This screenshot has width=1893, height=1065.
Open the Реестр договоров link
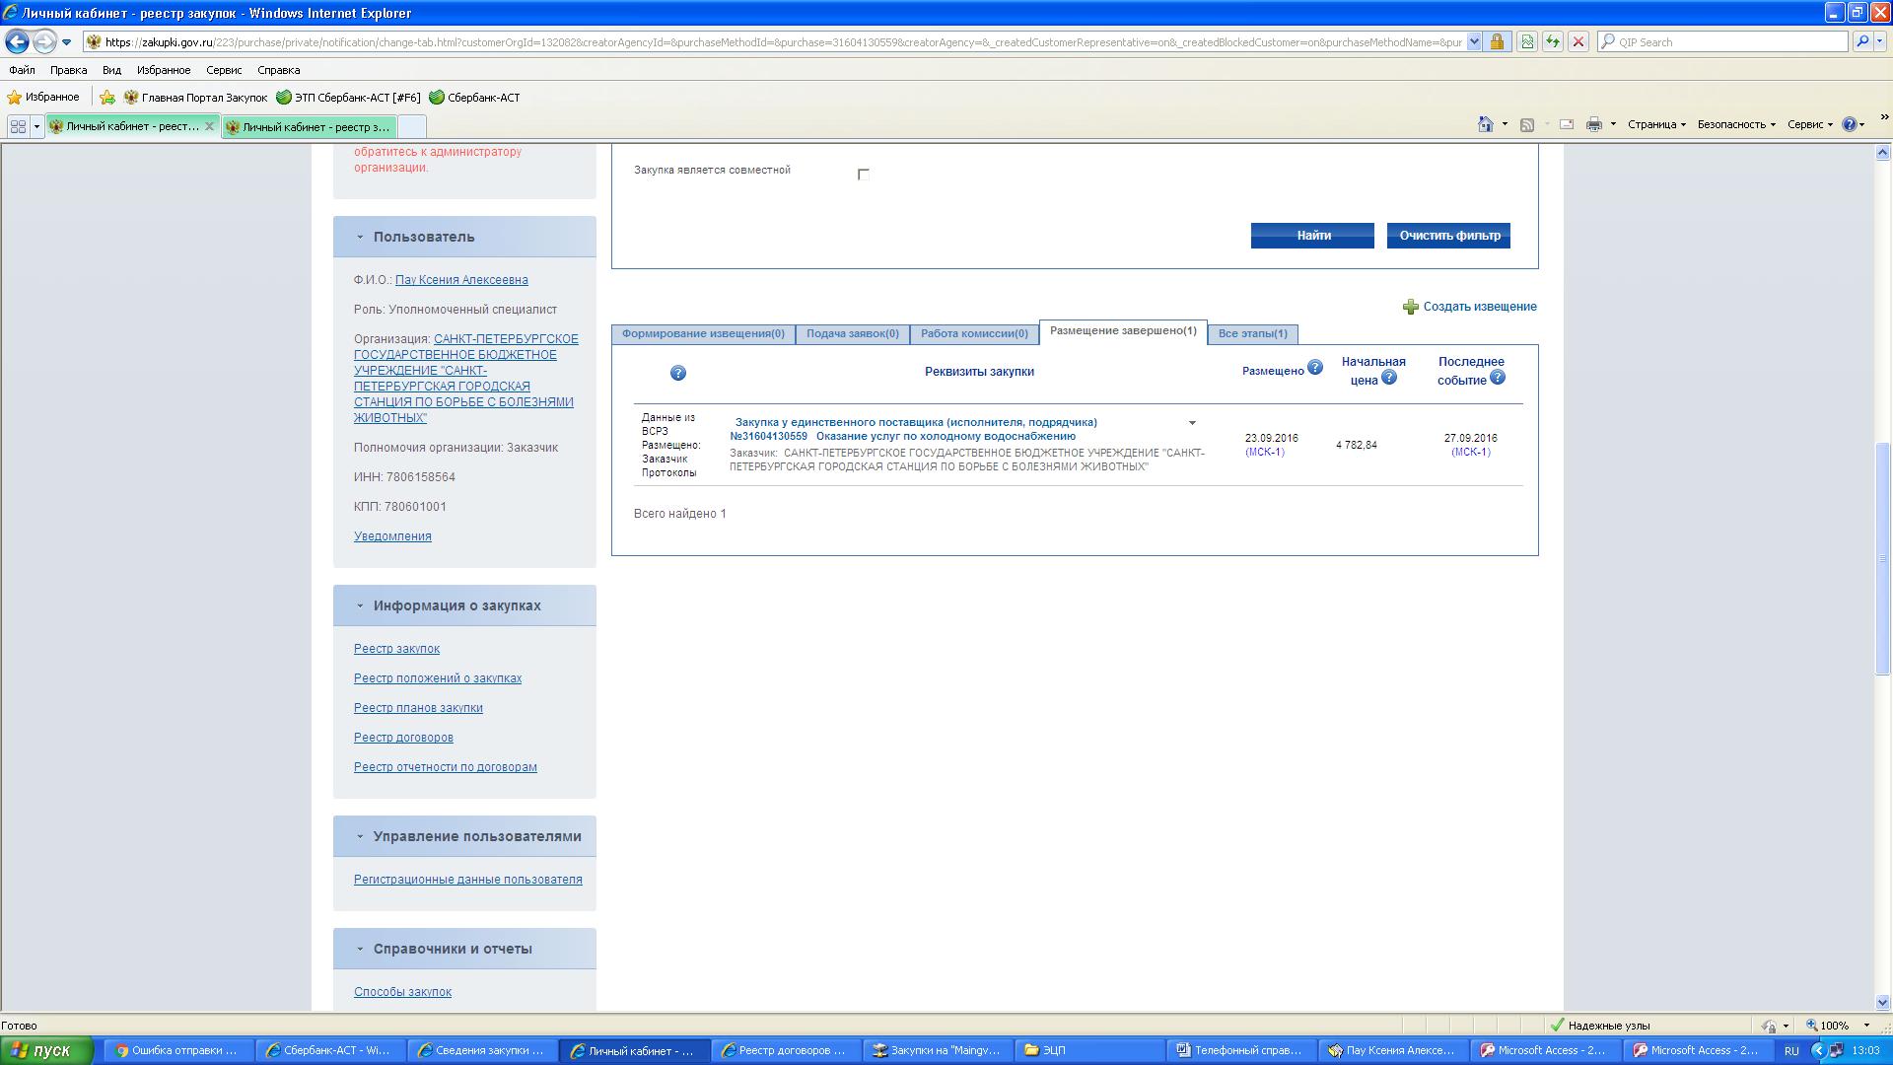tap(403, 738)
